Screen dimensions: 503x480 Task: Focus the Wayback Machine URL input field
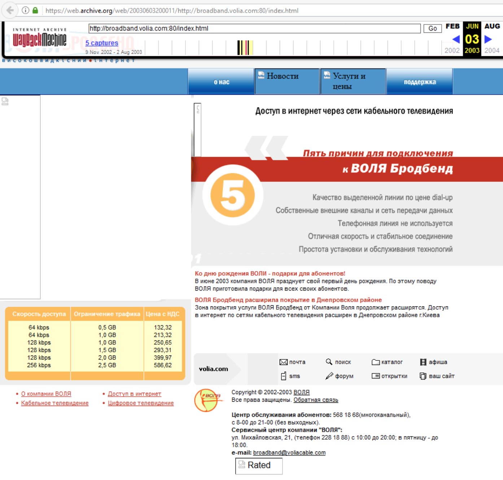point(254,29)
